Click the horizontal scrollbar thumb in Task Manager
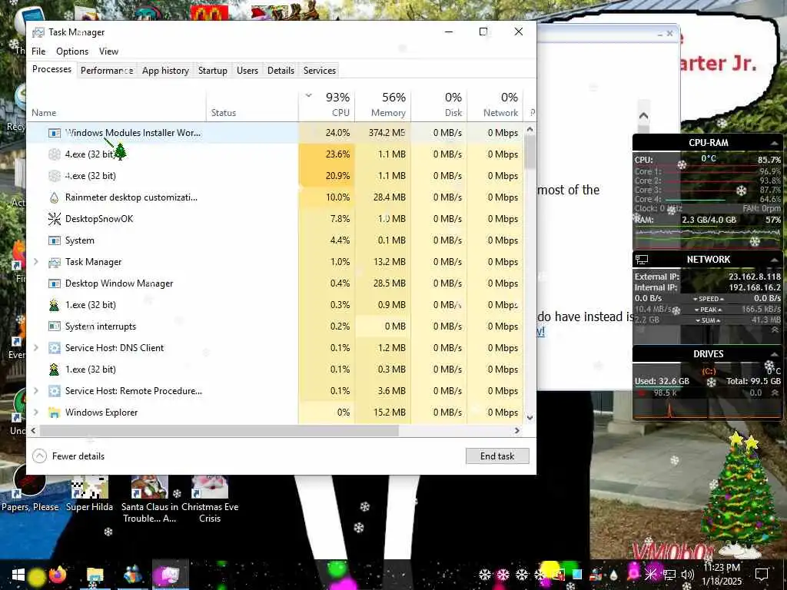This screenshot has width=787, height=590. (x=219, y=430)
